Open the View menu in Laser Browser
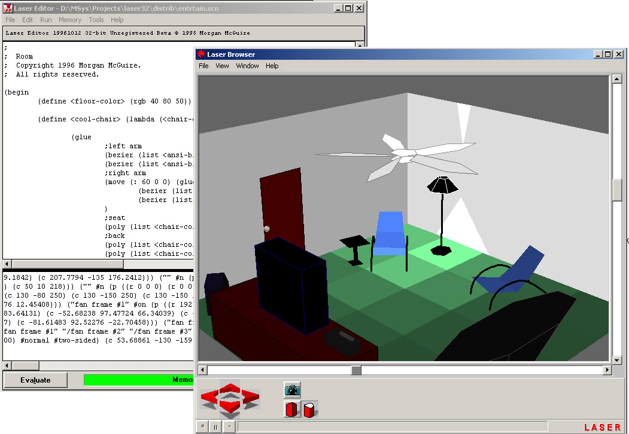The width and height of the screenshot is (629, 434). (222, 66)
